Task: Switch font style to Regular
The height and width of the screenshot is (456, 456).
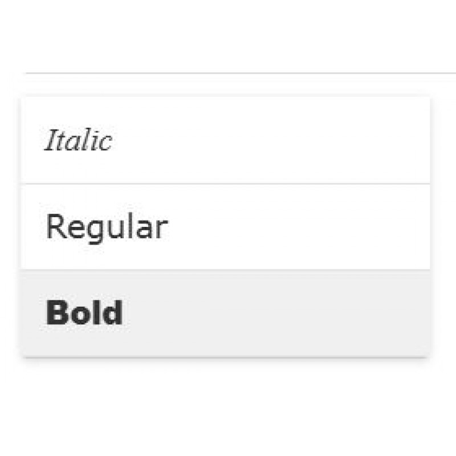Action: pos(107,227)
